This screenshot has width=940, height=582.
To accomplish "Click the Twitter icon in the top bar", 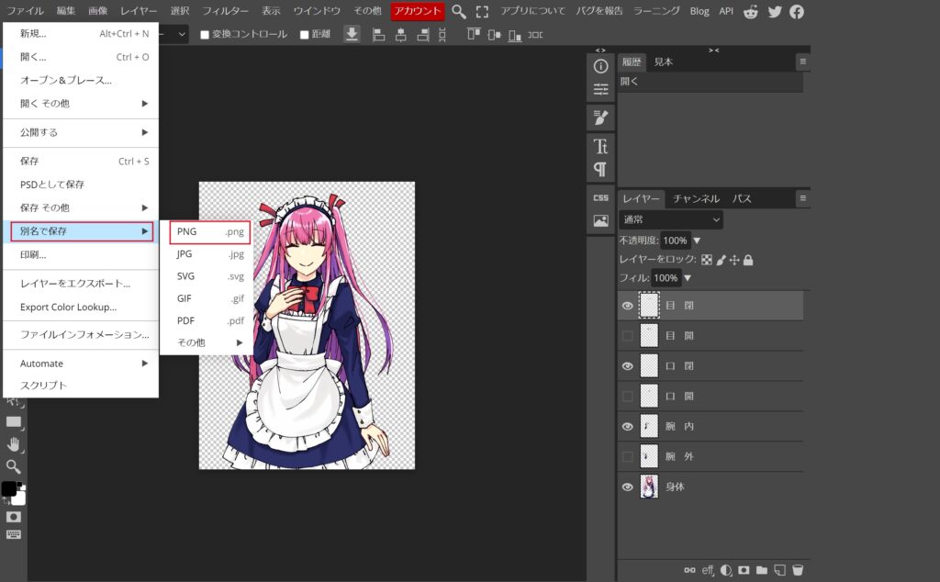I will 775,11.
